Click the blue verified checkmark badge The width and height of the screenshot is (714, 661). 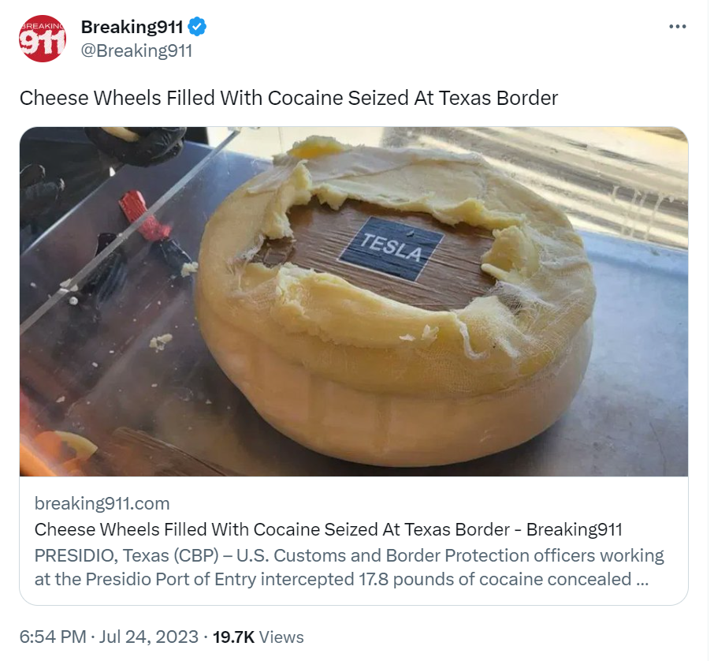[197, 27]
